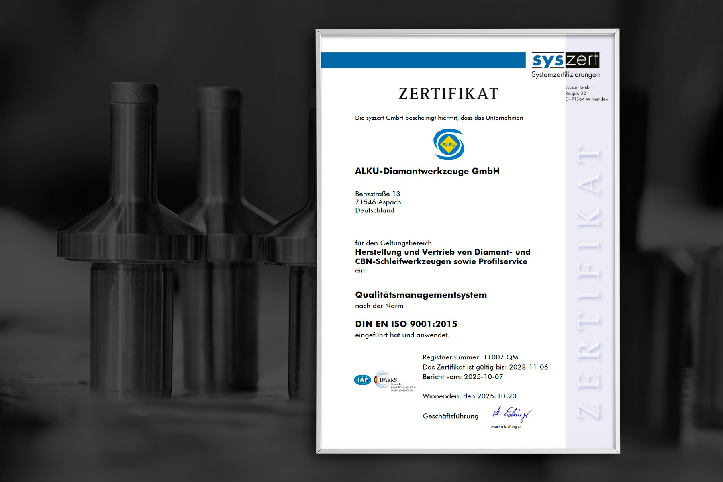Click the DAkkS accreditation logo
The width and height of the screenshot is (723, 482).
(x=388, y=380)
